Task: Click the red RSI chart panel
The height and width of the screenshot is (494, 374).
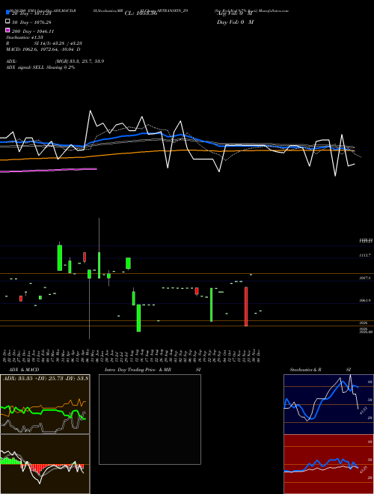Action: click(328, 464)
